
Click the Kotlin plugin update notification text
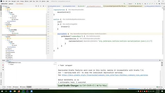click(26, 89)
